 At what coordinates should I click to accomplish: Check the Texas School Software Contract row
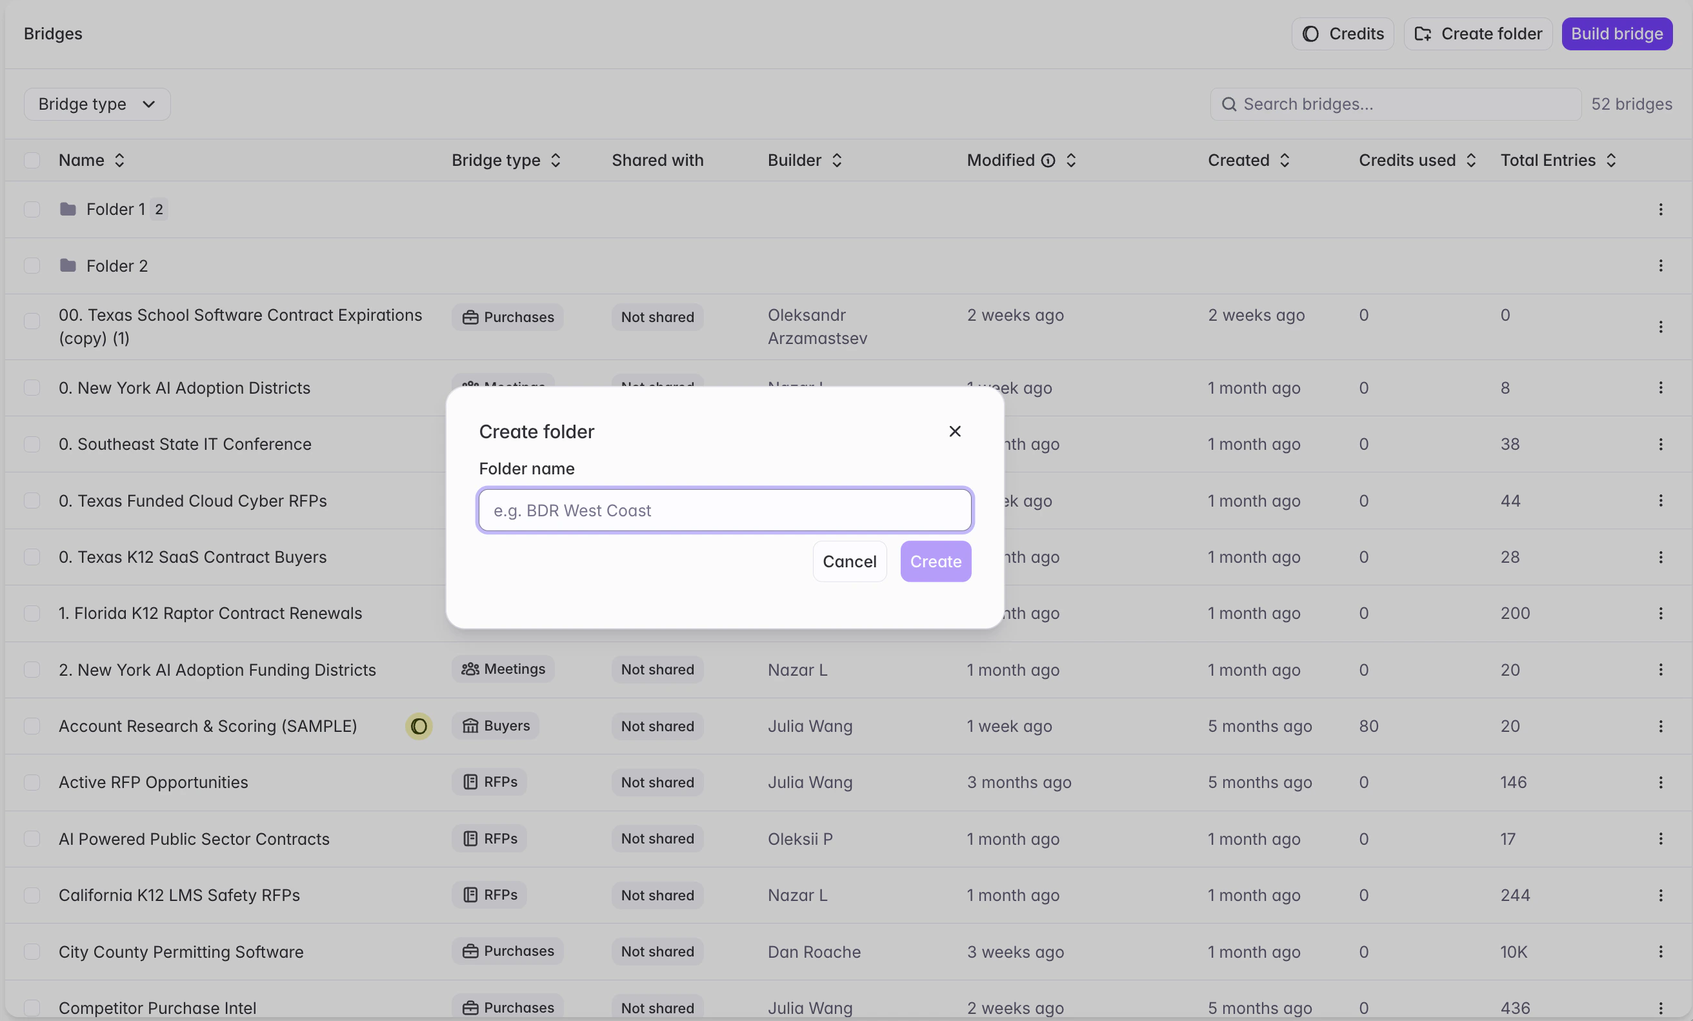[x=32, y=321]
